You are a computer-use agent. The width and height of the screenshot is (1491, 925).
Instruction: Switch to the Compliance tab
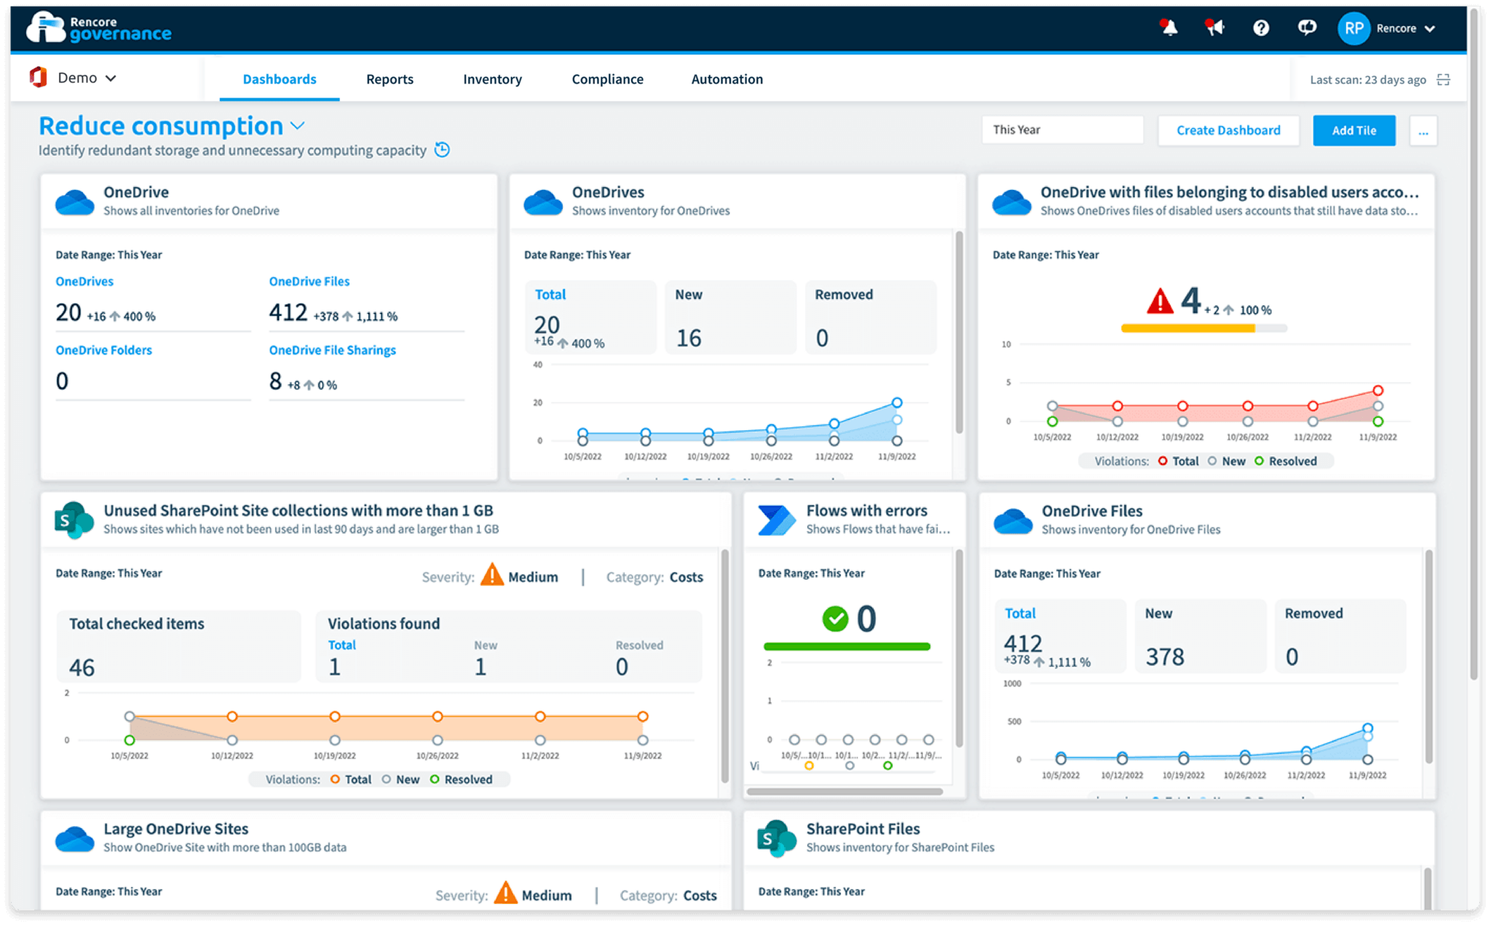click(607, 79)
